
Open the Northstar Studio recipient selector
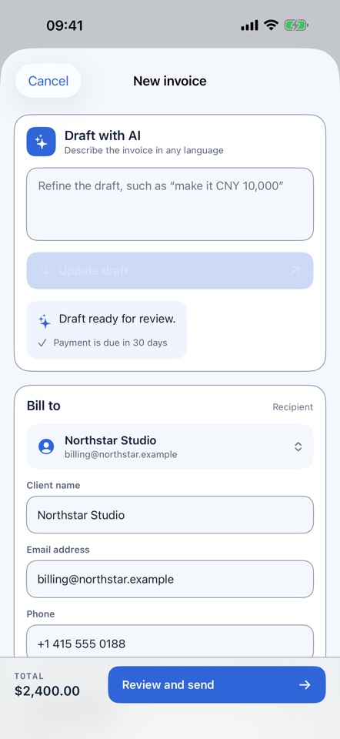point(170,446)
